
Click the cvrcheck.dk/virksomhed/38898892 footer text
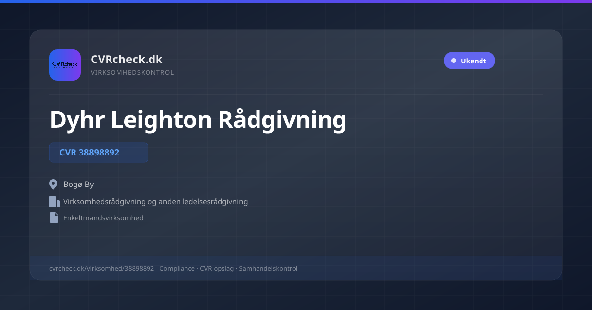coord(102,269)
